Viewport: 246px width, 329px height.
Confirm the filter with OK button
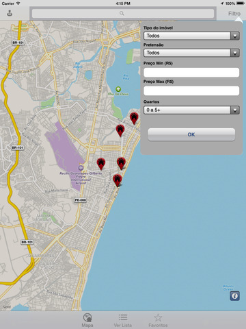(x=191, y=134)
